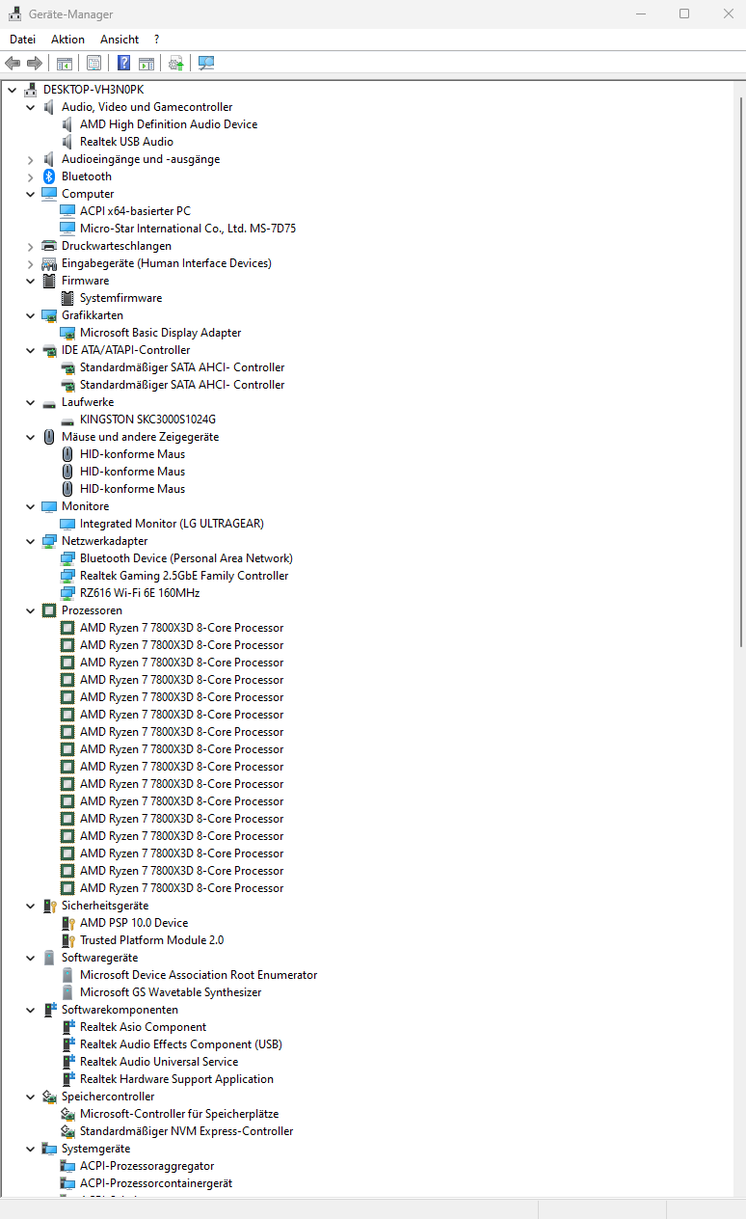The width and height of the screenshot is (746, 1219).
Task: Toggle the action pane toolbar icon
Action: pyautogui.click(x=146, y=64)
